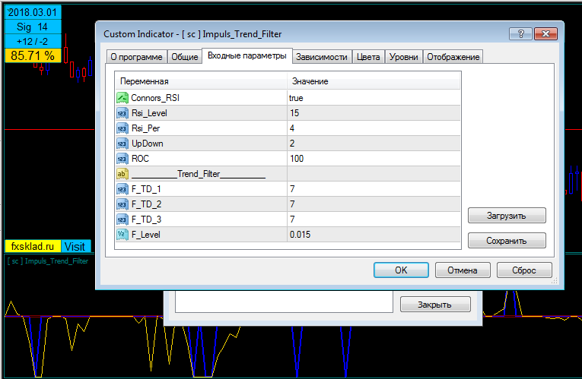Click the Отмена button

point(463,270)
